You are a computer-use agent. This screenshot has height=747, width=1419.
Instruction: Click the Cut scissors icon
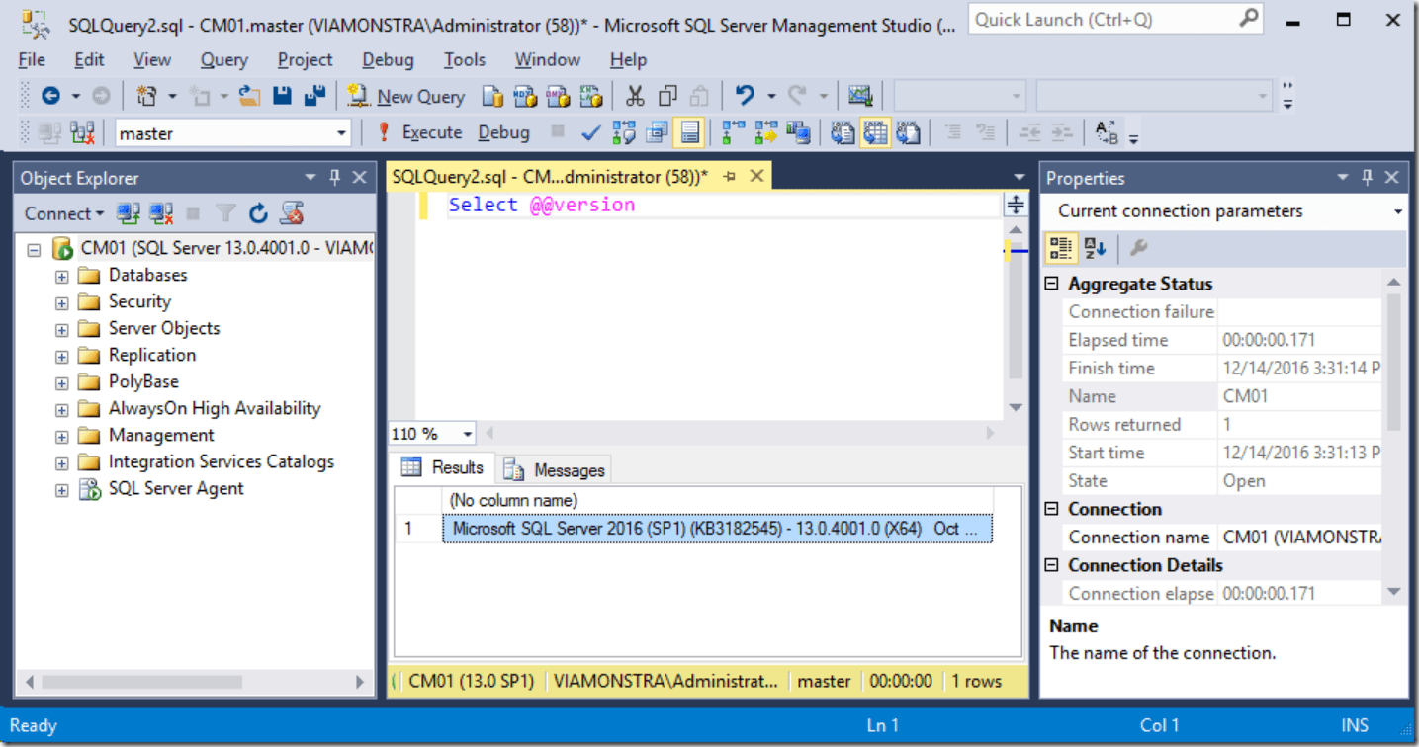pos(635,96)
